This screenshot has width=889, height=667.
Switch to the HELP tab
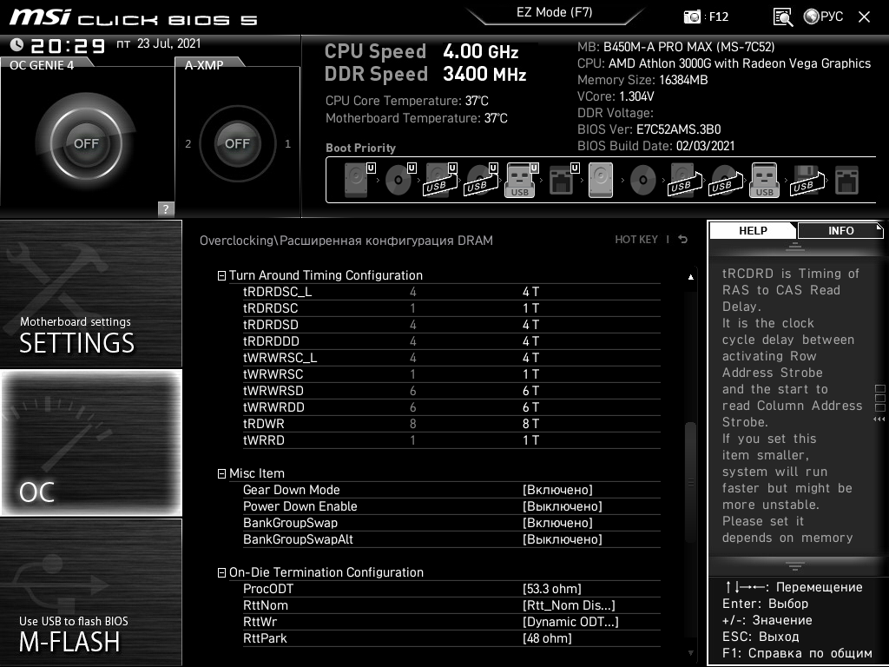tap(753, 230)
